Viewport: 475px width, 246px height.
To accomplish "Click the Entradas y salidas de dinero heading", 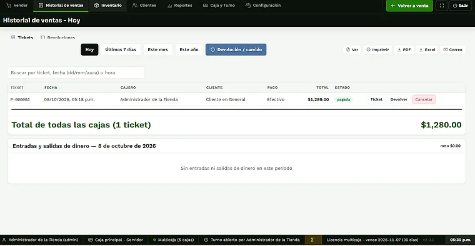I will tap(84, 146).
